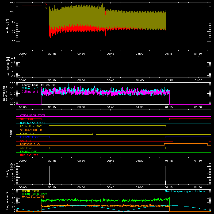
Task: Click "00:45" tick under the Pointing panel
Action: (x=110, y=54)
